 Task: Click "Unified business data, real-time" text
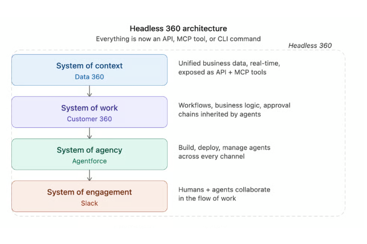pos(229,63)
